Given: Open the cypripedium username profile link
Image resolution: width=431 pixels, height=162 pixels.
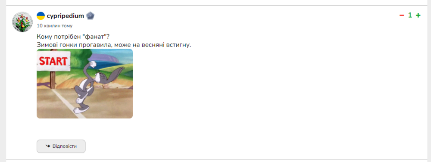Looking at the screenshot, I should 66,16.
